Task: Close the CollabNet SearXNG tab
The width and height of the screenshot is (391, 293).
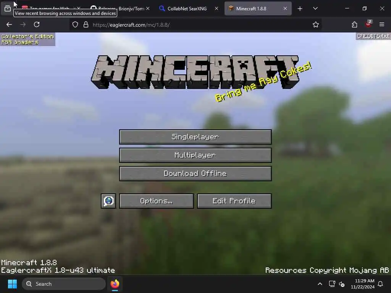Action: pyautogui.click(x=217, y=8)
